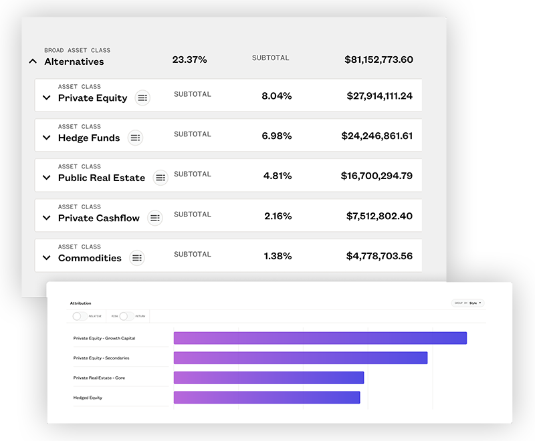This screenshot has height=441, width=535.
Task: Click the Attribution panel heading
Action: pyautogui.click(x=80, y=303)
